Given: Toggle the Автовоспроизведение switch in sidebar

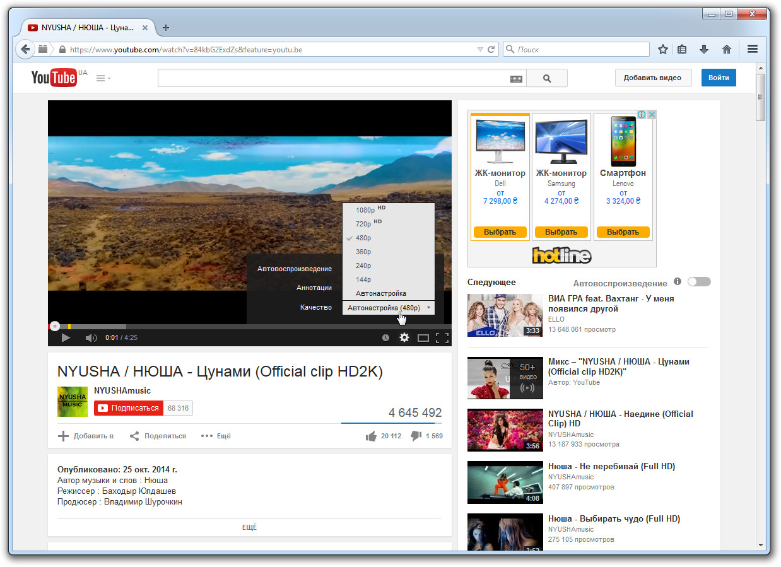Looking at the screenshot, I should coord(699,282).
